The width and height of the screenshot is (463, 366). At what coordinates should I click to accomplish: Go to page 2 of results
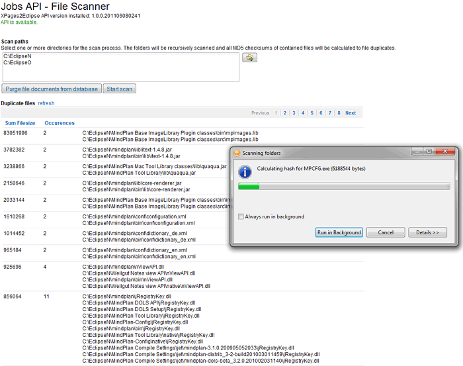[x=284, y=113]
